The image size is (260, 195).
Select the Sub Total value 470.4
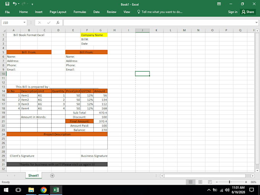tap(101, 112)
